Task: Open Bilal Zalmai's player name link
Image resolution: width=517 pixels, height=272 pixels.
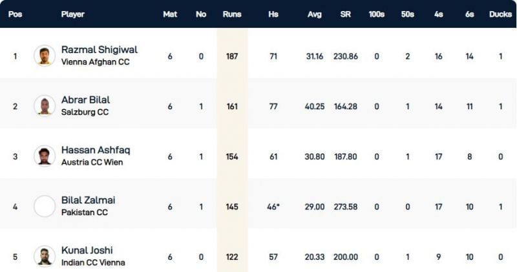Action: pos(88,200)
